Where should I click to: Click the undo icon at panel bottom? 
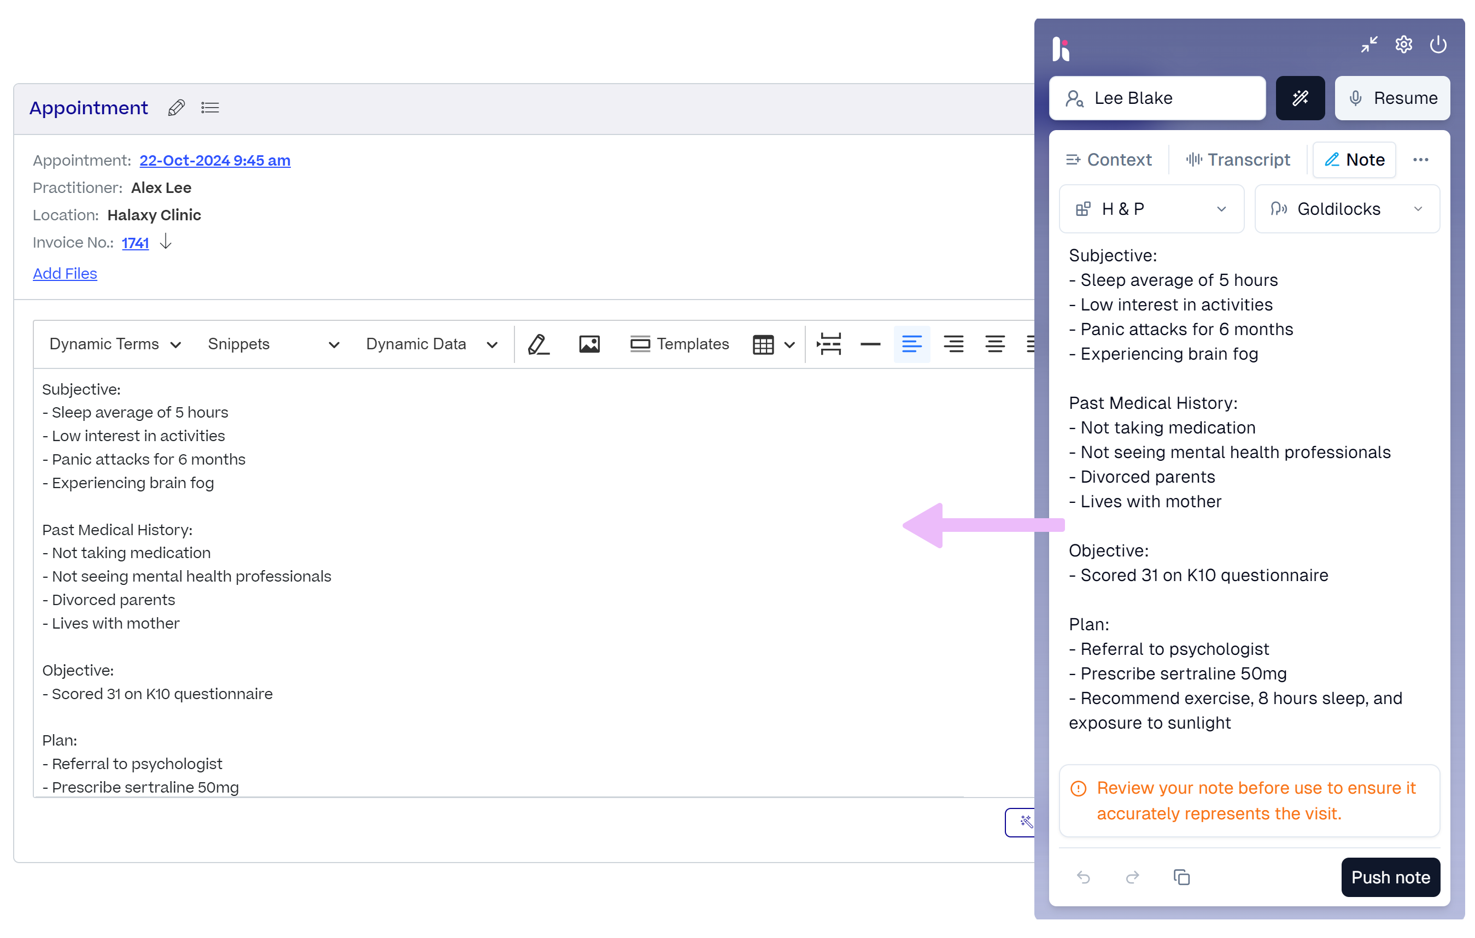(x=1084, y=877)
